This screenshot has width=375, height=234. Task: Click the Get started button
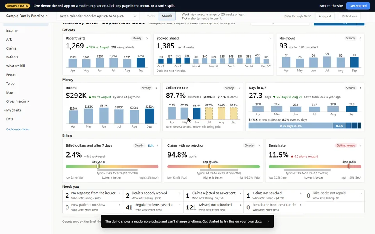[x=358, y=6]
